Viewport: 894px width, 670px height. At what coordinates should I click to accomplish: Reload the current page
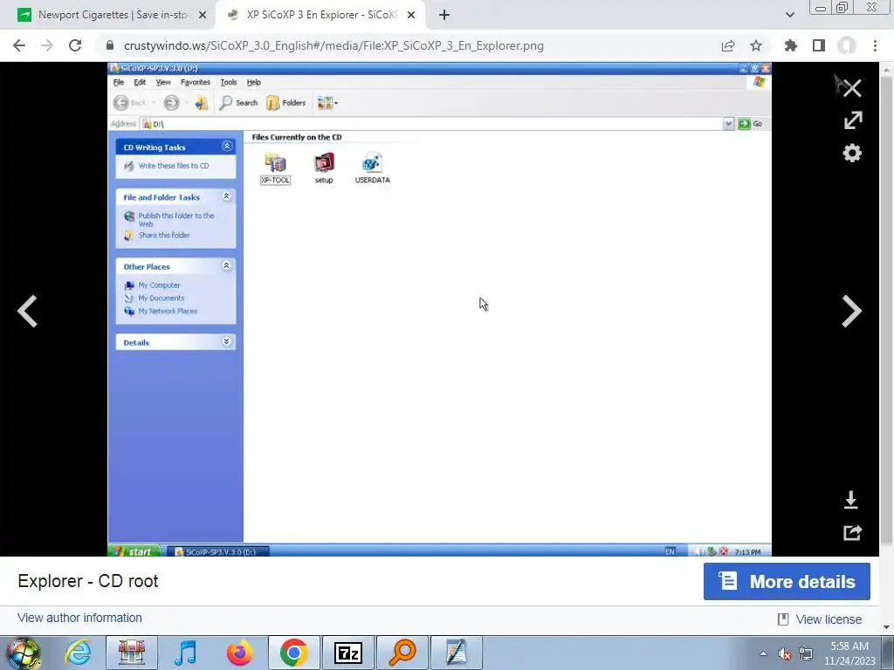75,45
